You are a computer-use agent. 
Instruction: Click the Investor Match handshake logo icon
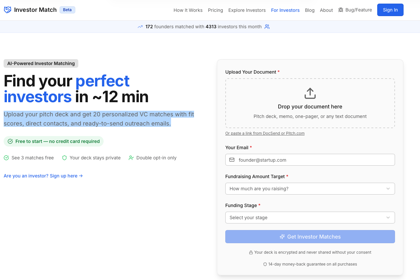[8, 10]
